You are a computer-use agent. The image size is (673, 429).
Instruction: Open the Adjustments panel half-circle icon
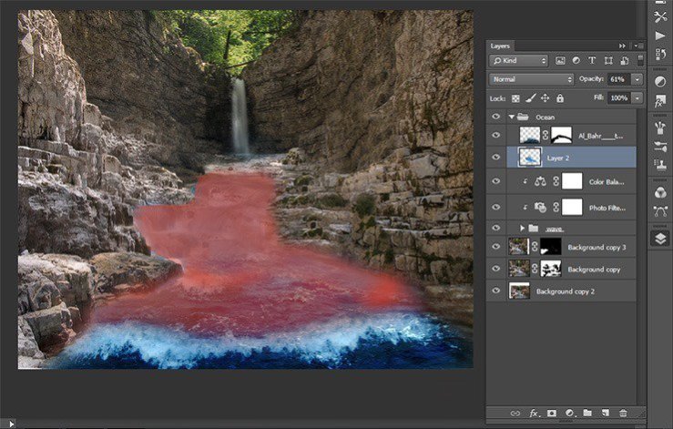660,82
